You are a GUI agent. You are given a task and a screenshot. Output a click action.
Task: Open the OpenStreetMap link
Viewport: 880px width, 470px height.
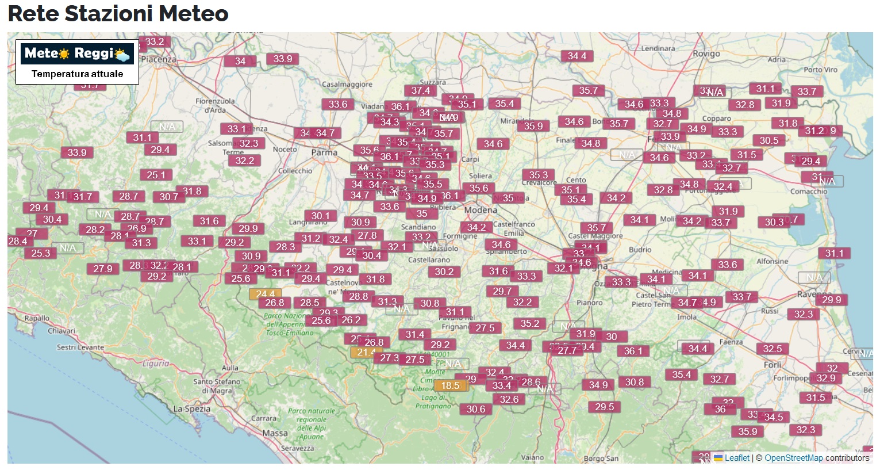coord(793,458)
